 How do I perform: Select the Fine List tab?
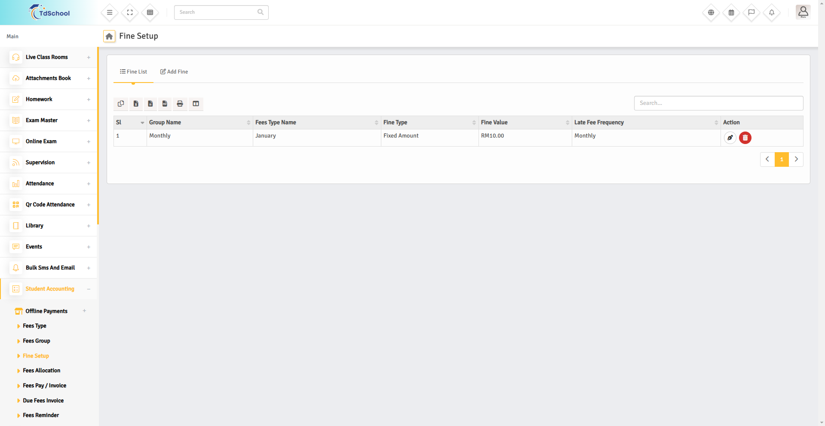[x=134, y=72]
